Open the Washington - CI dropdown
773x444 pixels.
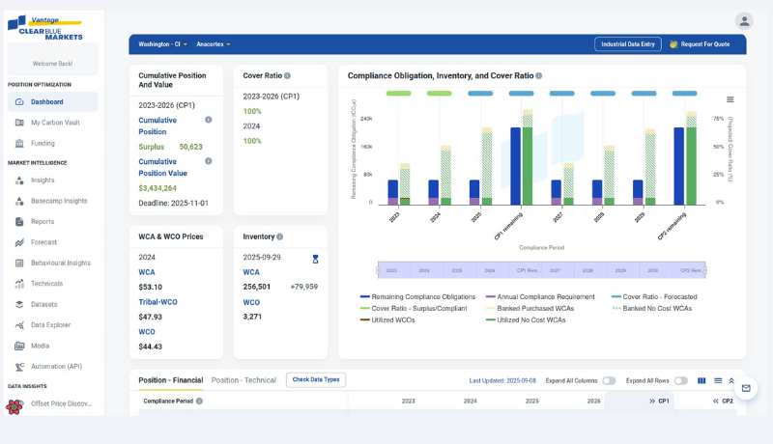coord(162,44)
